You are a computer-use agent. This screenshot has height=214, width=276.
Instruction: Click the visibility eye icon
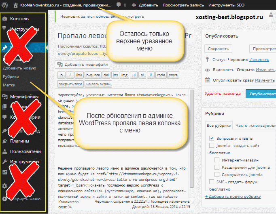tap(207, 70)
